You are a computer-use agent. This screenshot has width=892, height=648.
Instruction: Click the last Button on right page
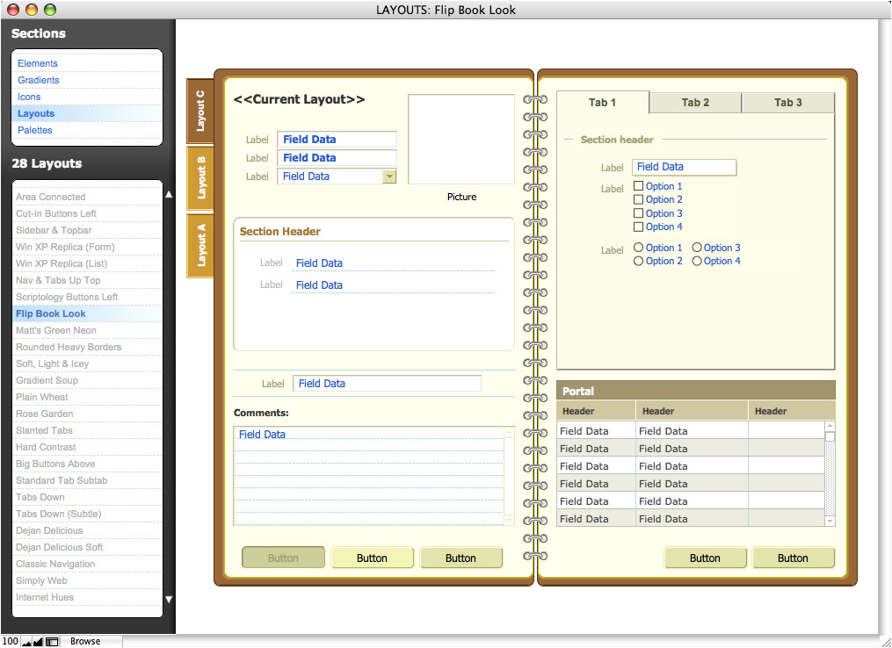pos(793,558)
